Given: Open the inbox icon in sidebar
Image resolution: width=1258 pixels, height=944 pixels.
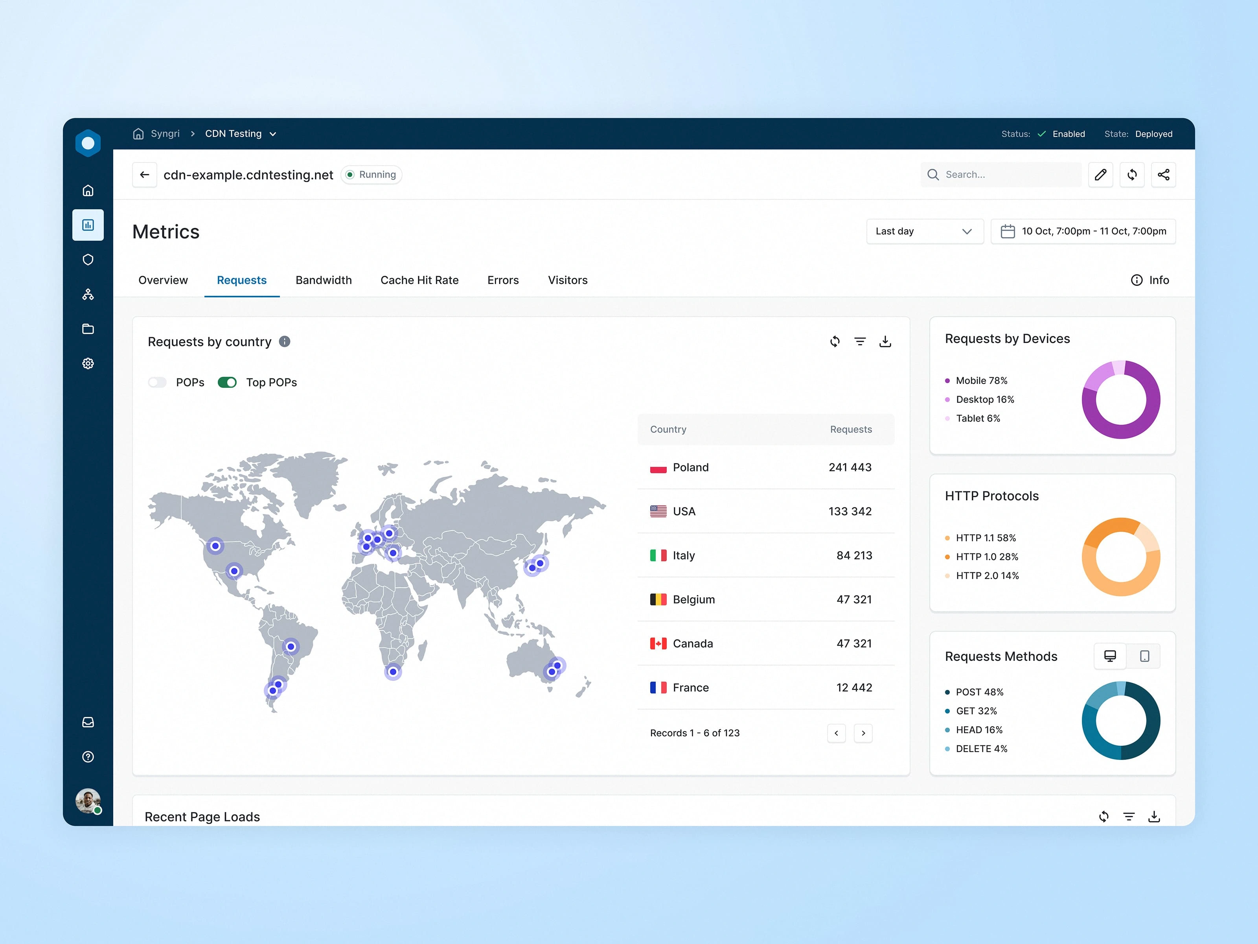Looking at the screenshot, I should [x=88, y=722].
